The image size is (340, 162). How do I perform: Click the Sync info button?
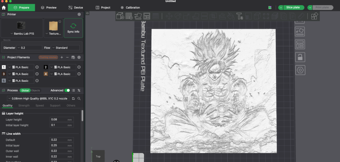73,28
